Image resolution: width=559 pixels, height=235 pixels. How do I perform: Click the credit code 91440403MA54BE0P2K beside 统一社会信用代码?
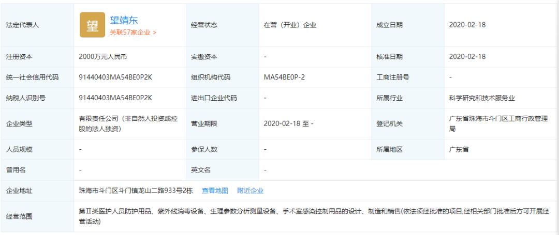click(115, 77)
